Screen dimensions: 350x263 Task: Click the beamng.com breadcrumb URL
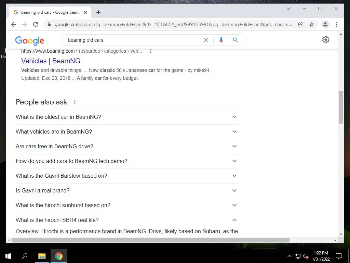[81, 51]
